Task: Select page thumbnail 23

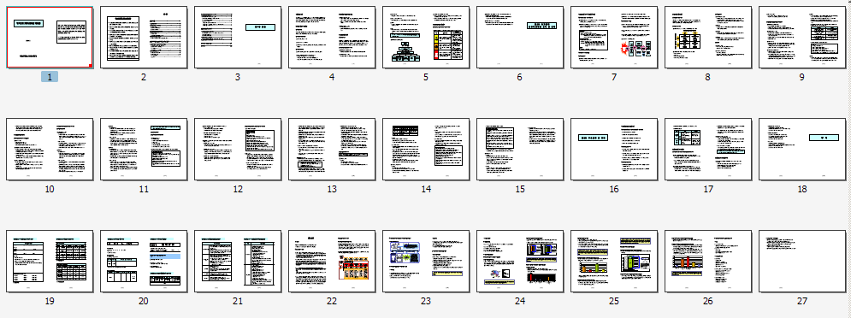Action: [x=426, y=261]
